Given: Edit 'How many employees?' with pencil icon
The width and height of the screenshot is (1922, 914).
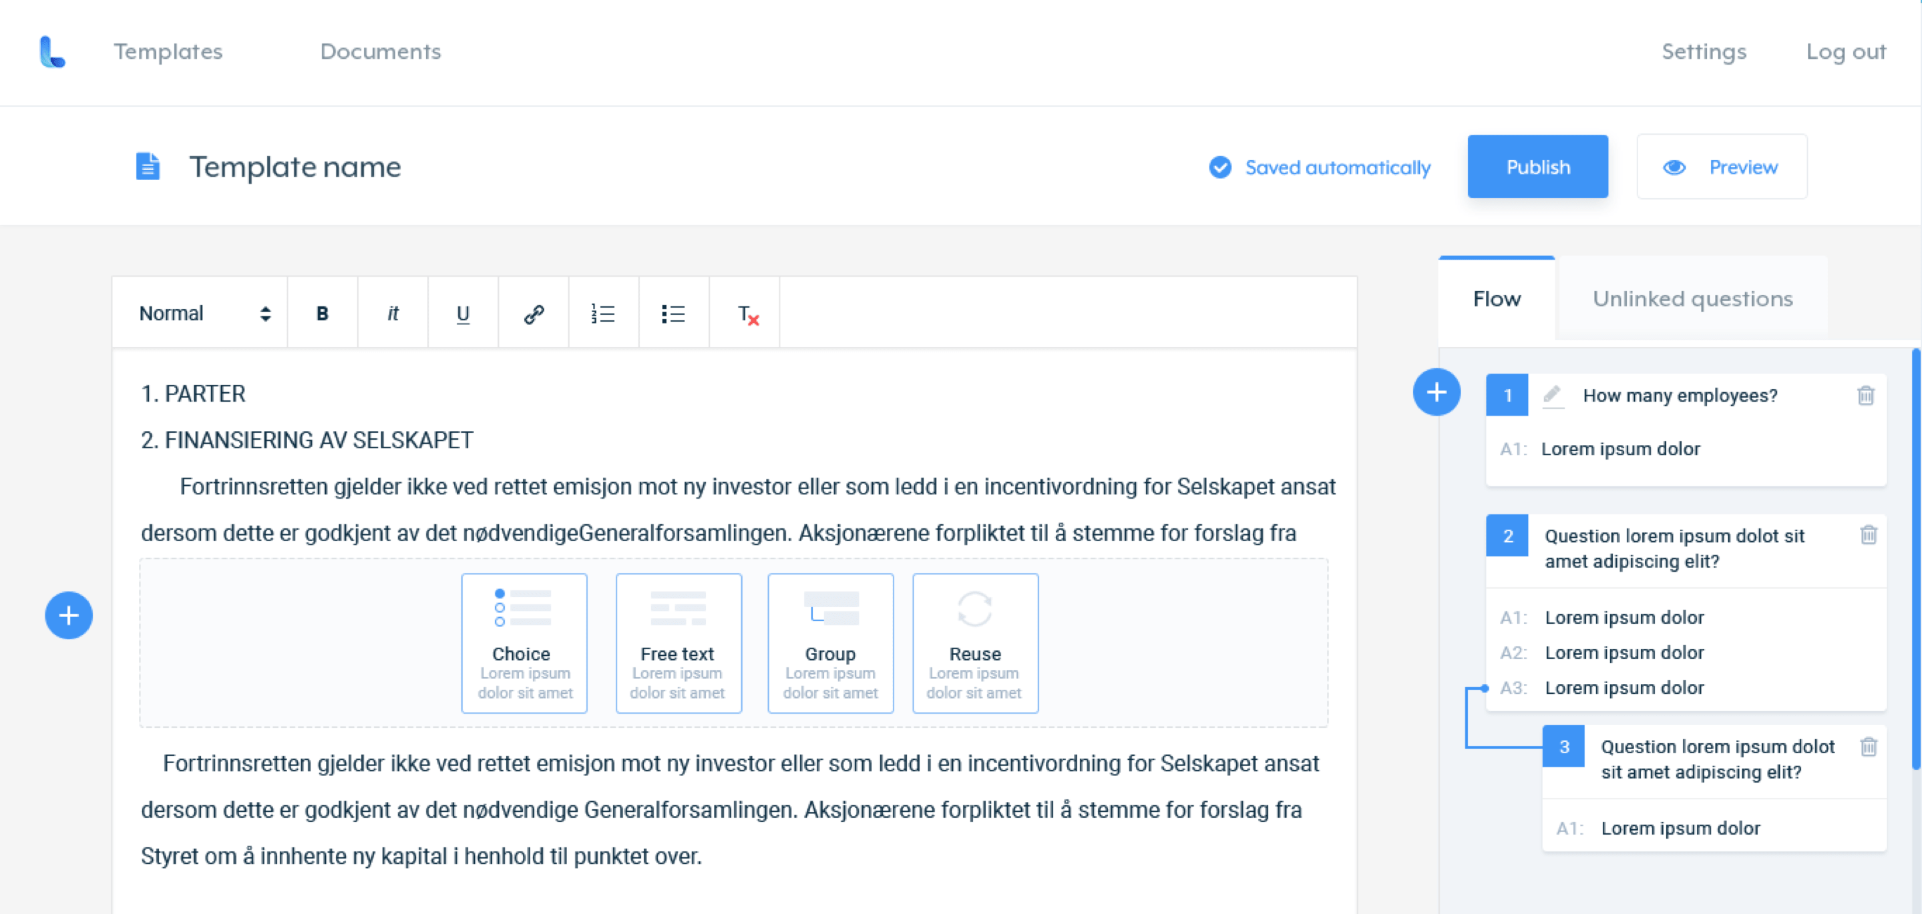Looking at the screenshot, I should tap(1552, 394).
